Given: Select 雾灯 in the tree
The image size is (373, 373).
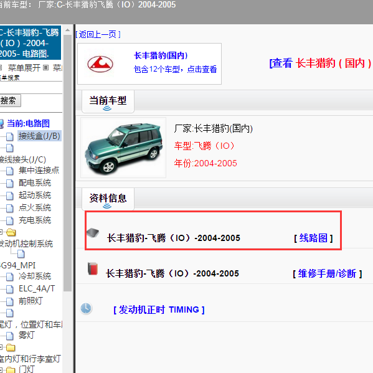Looking at the screenshot, I should coord(27,336).
